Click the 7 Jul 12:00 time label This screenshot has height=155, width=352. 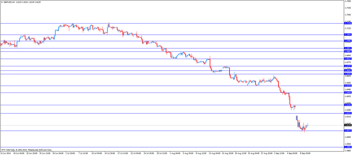coord(84,154)
